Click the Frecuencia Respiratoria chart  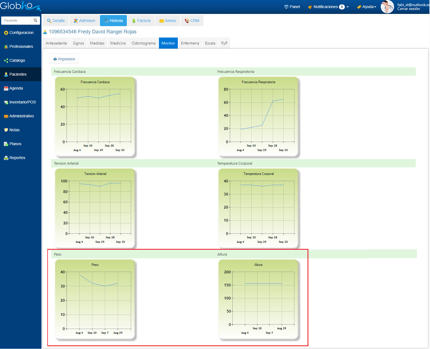[259, 117]
